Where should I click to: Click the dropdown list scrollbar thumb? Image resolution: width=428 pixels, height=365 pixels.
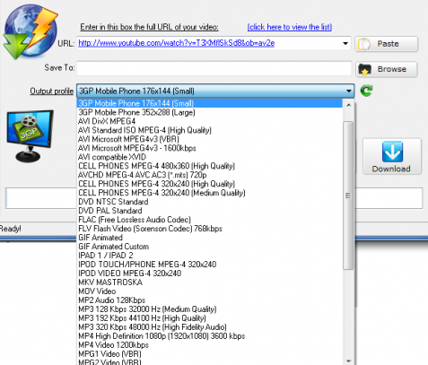(348, 196)
